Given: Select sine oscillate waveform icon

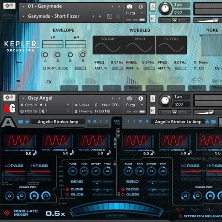Looking at the screenshot, I should tap(180, 210).
